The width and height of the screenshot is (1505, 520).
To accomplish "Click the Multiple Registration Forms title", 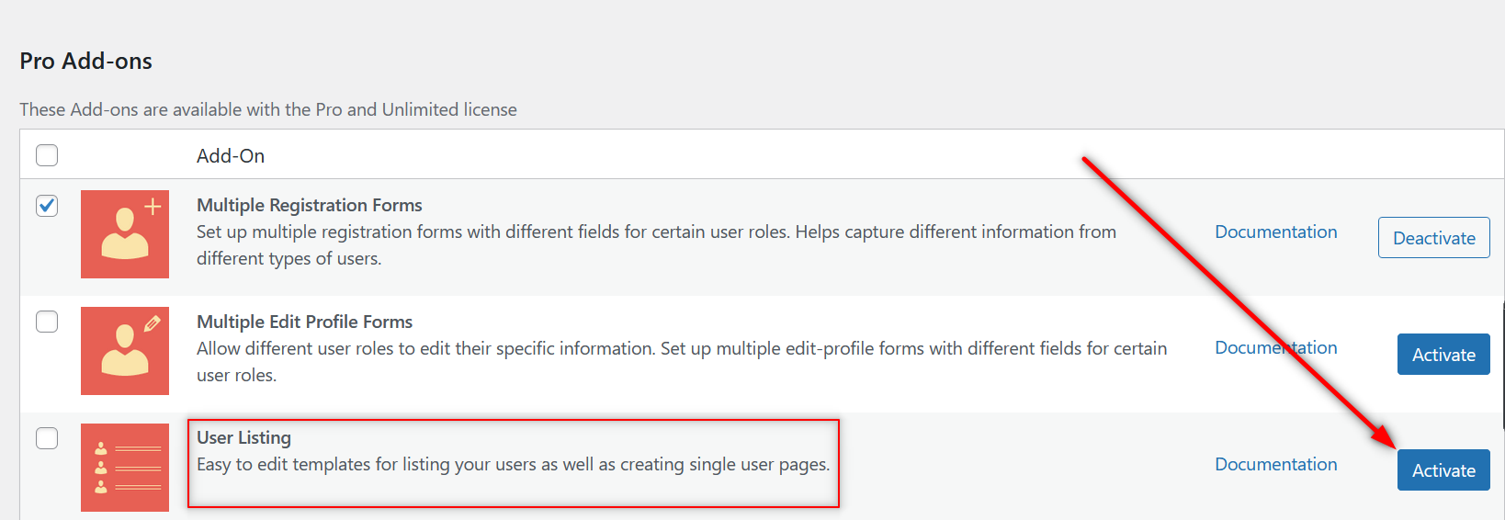I will point(309,205).
